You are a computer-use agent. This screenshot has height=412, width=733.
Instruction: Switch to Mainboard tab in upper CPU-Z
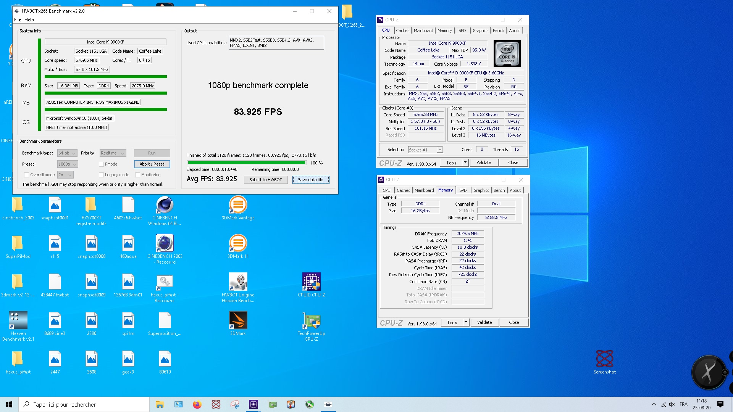423,31
